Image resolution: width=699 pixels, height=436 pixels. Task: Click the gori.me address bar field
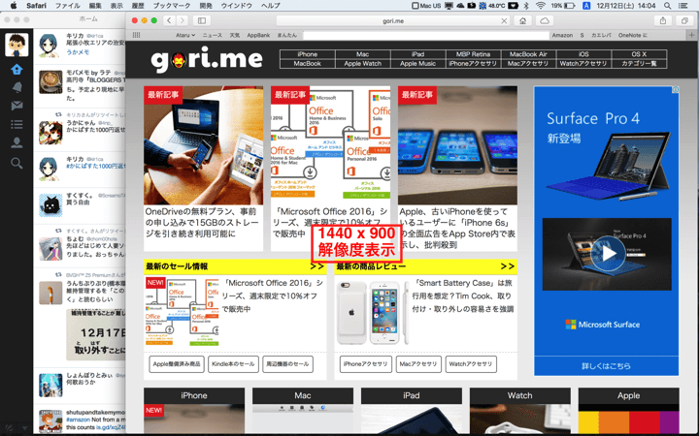(393, 21)
